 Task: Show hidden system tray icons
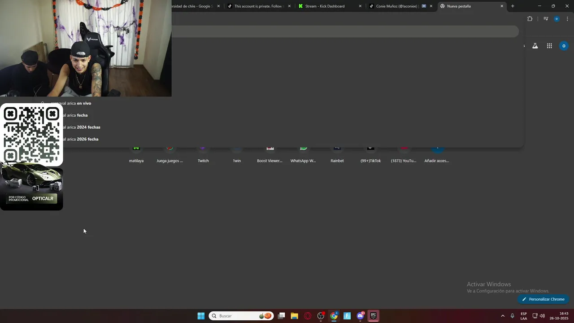(503, 316)
